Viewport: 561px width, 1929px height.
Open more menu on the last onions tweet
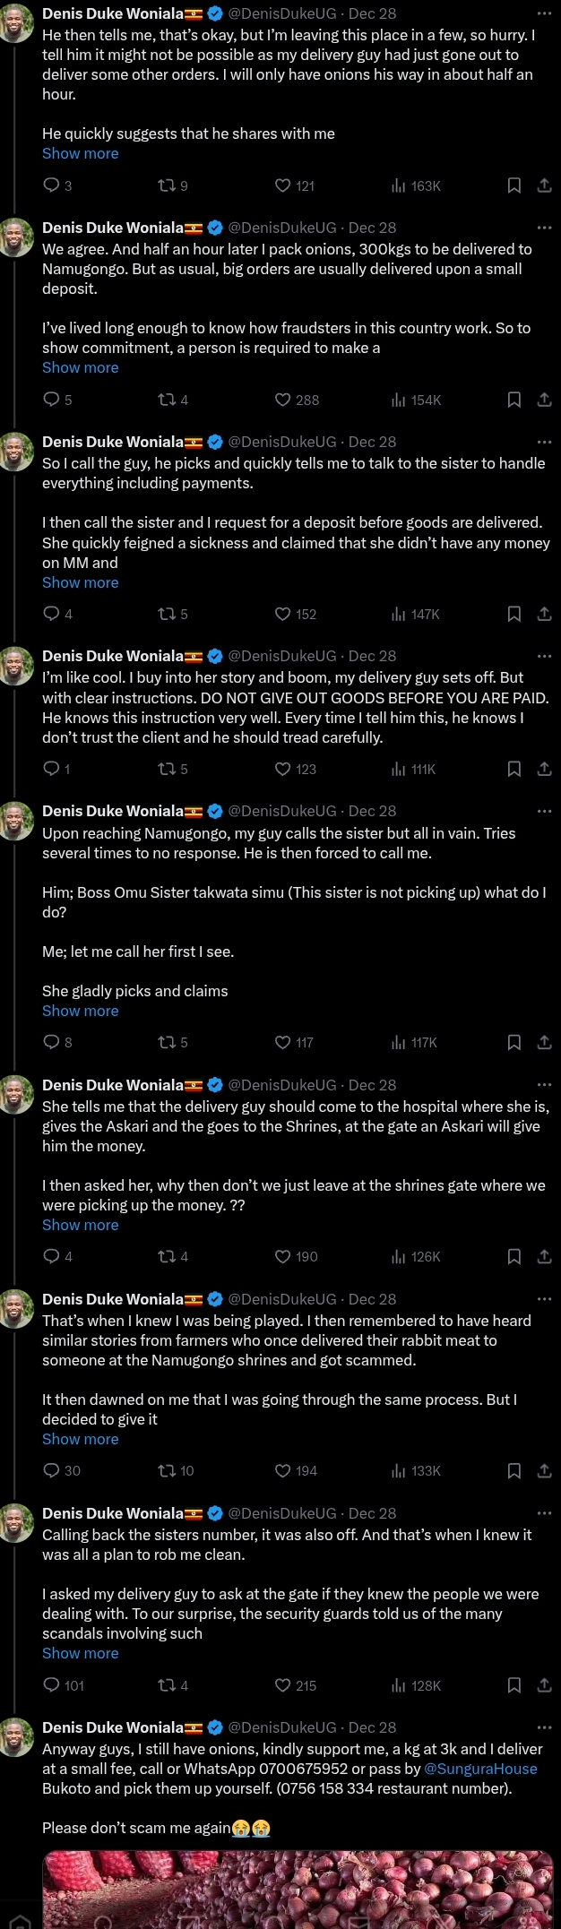point(544,1727)
